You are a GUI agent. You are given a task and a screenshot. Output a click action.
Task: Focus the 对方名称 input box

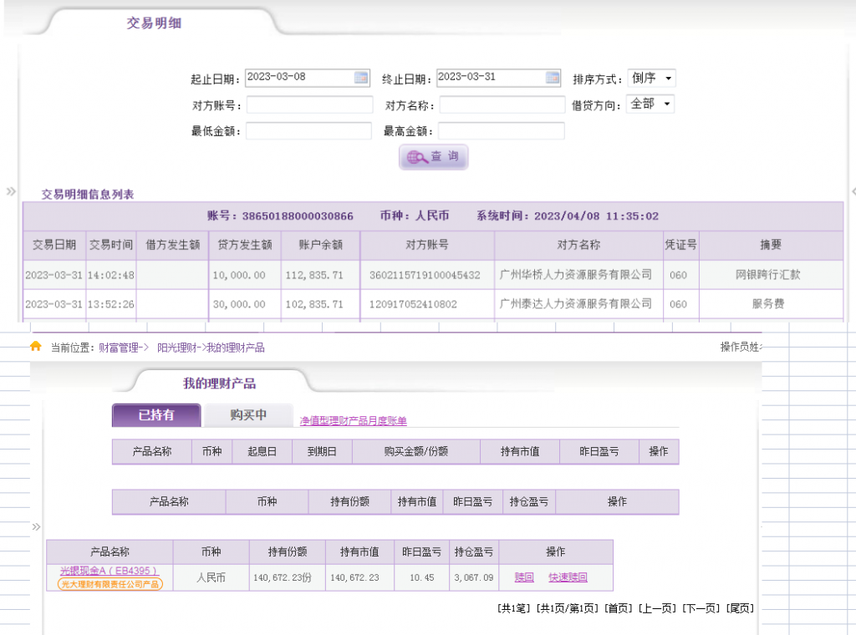[502, 104]
